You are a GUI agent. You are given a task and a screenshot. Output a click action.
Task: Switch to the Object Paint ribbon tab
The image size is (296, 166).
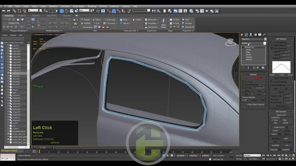pyautogui.click(x=51, y=16)
